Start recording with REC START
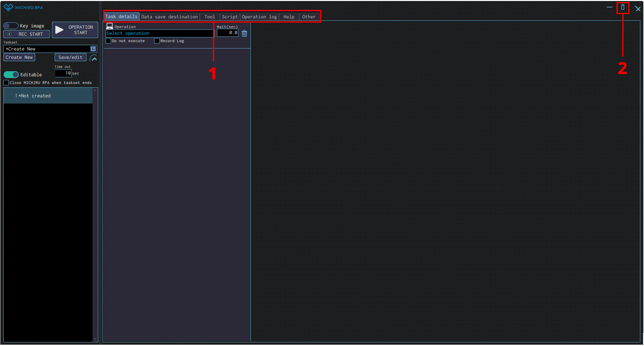 (27, 34)
